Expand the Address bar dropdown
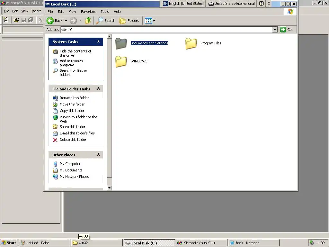 pos(275,30)
